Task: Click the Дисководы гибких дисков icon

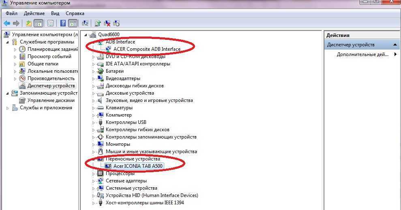Action: 101,86
